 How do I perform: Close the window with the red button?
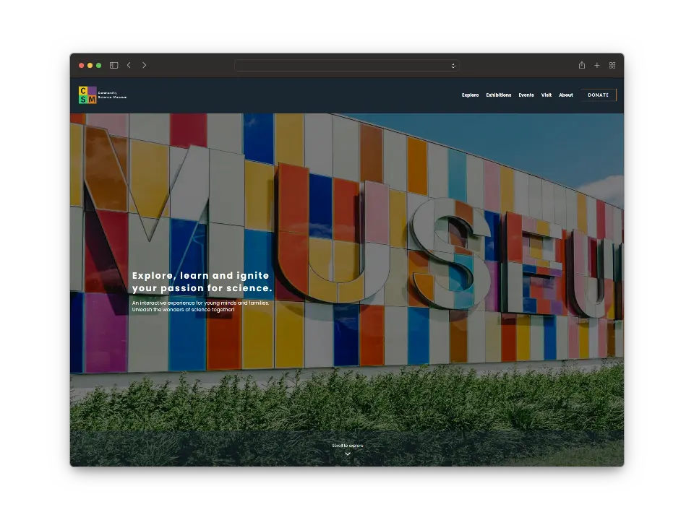82,66
